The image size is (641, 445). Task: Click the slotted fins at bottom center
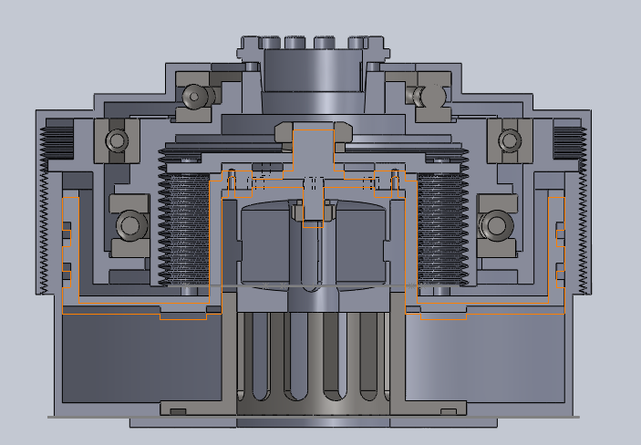(x=313, y=360)
